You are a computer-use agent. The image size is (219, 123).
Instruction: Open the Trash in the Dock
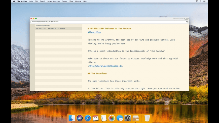pyautogui.click(x=147, y=118)
